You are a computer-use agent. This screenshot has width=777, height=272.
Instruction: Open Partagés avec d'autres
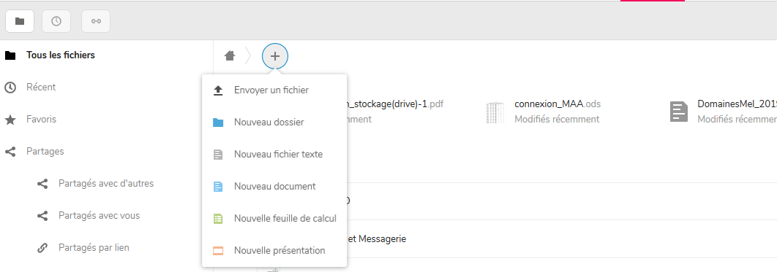(106, 184)
